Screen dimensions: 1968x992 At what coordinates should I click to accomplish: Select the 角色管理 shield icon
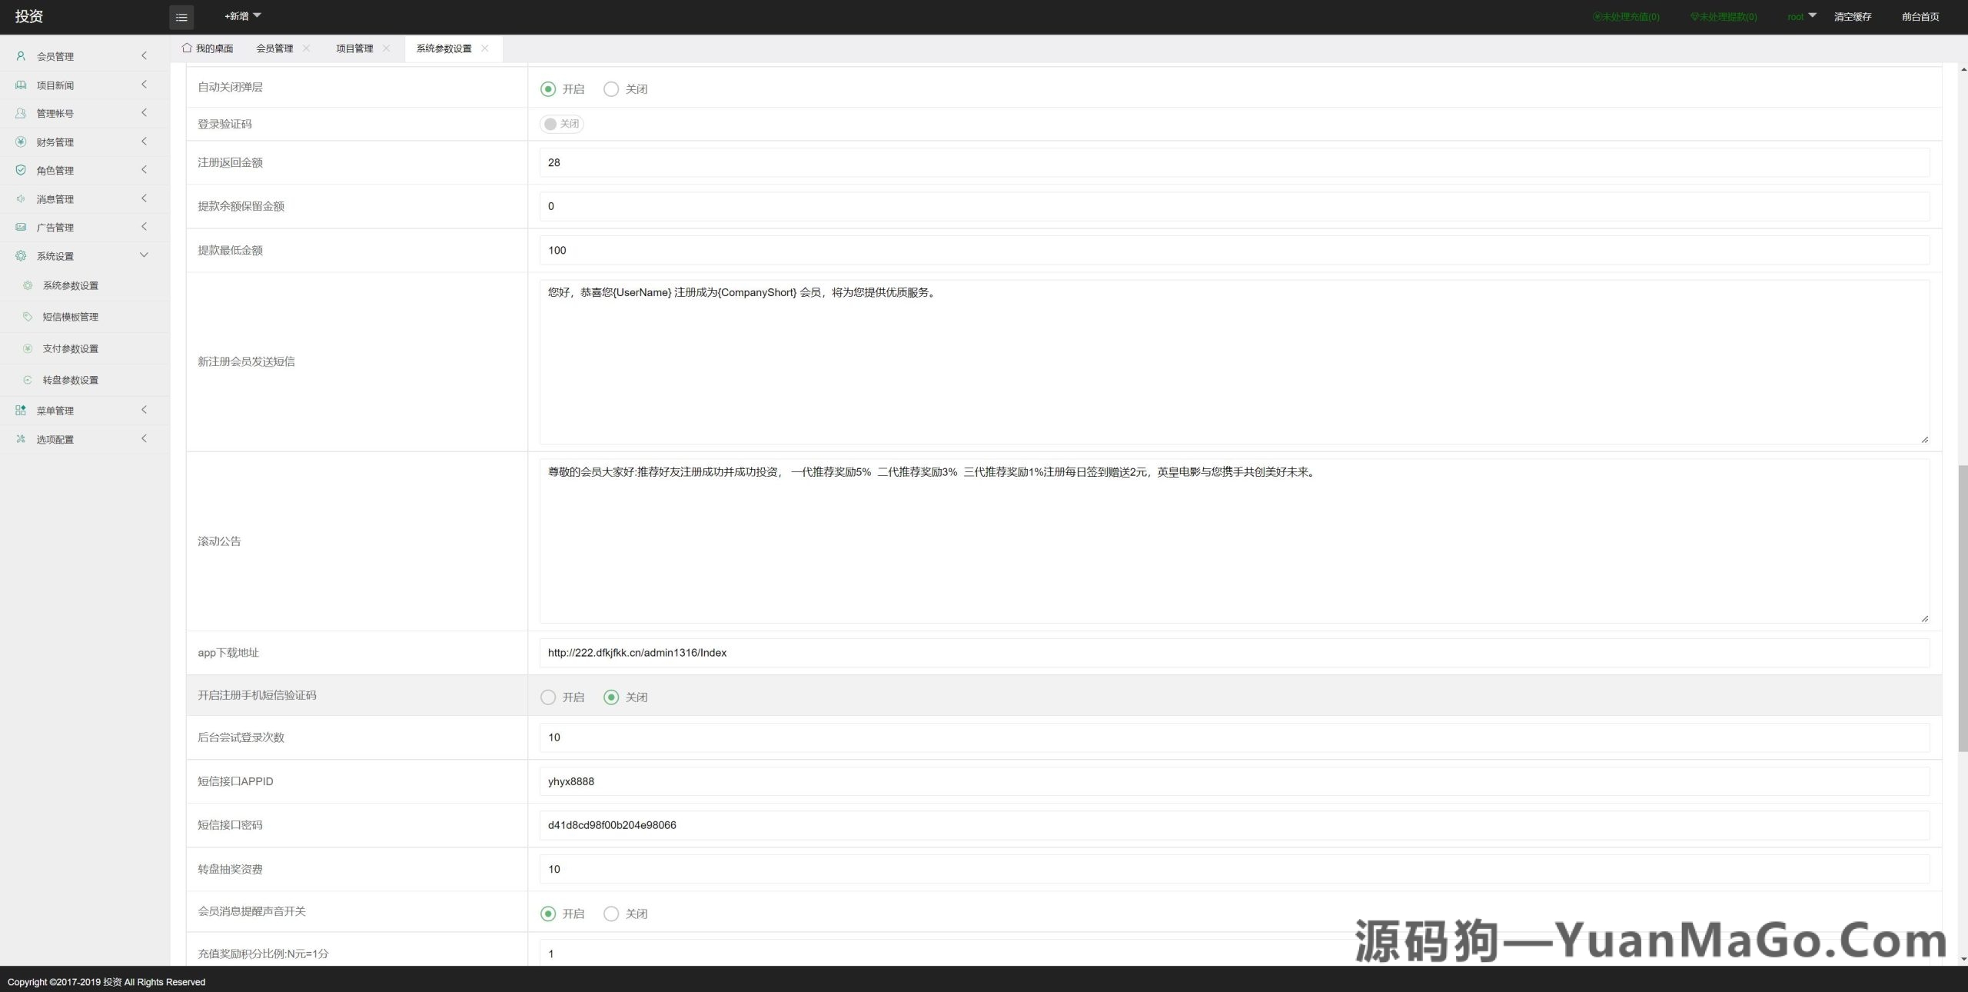point(20,170)
